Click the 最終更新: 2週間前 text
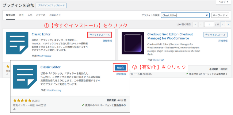Screen dimensions: 233x115 218,69
